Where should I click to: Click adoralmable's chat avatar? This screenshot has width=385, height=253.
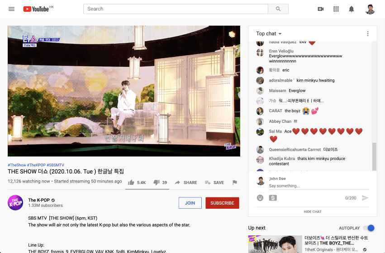[x=260, y=80]
